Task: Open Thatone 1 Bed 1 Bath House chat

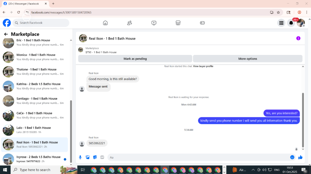Action: [35, 72]
